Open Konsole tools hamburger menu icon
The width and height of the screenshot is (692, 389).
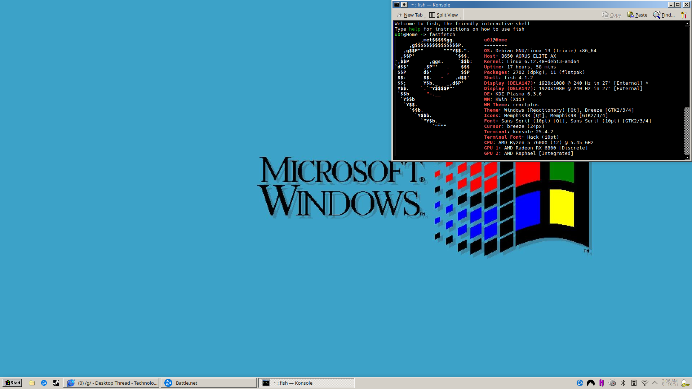[x=684, y=15]
